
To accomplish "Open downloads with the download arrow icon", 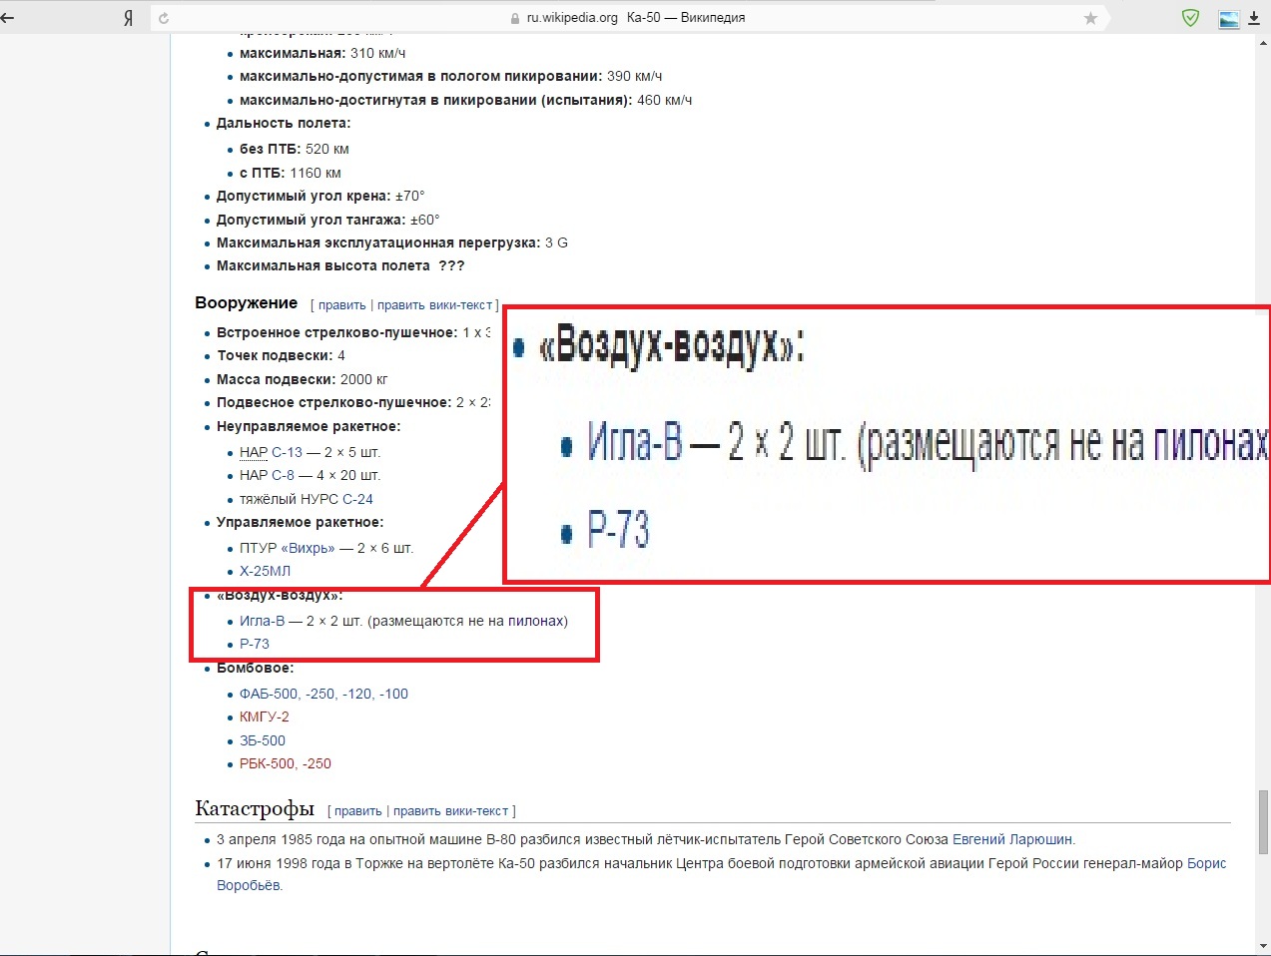I will pyautogui.click(x=1254, y=18).
